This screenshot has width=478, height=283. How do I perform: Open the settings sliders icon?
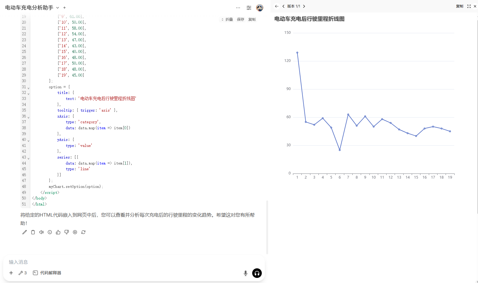pyautogui.click(x=249, y=8)
